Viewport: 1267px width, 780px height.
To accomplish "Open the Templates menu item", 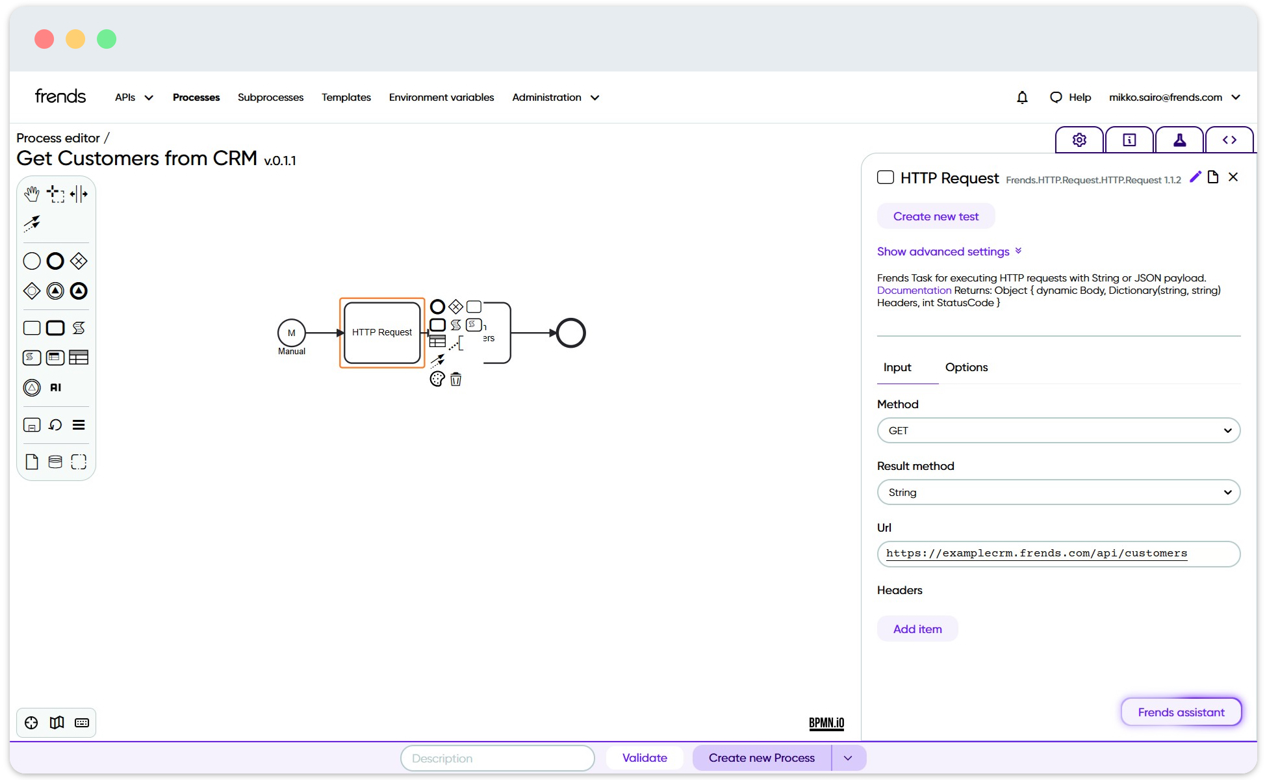I will (346, 97).
